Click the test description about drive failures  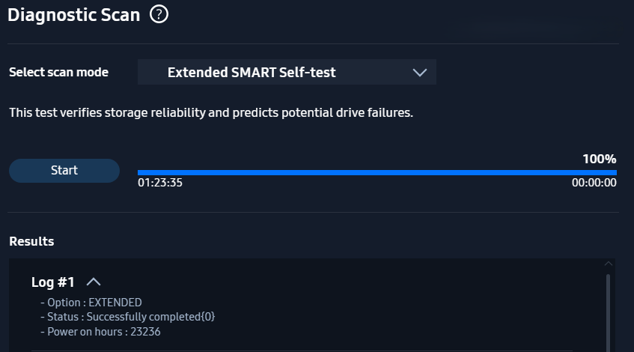(211, 112)
